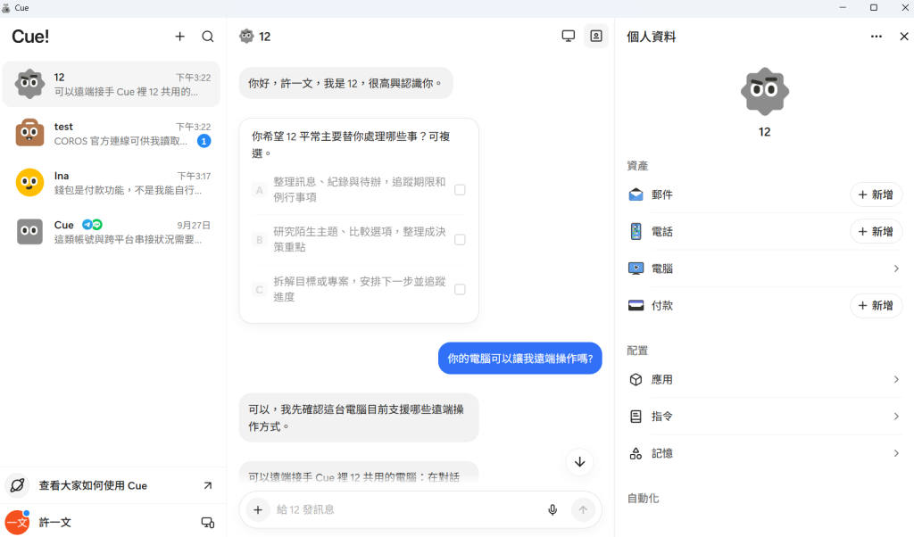This screenshot has width=914, height=537.
Task: Add a 電話 asset with 新增 button
Action: (x=876, y=231)
